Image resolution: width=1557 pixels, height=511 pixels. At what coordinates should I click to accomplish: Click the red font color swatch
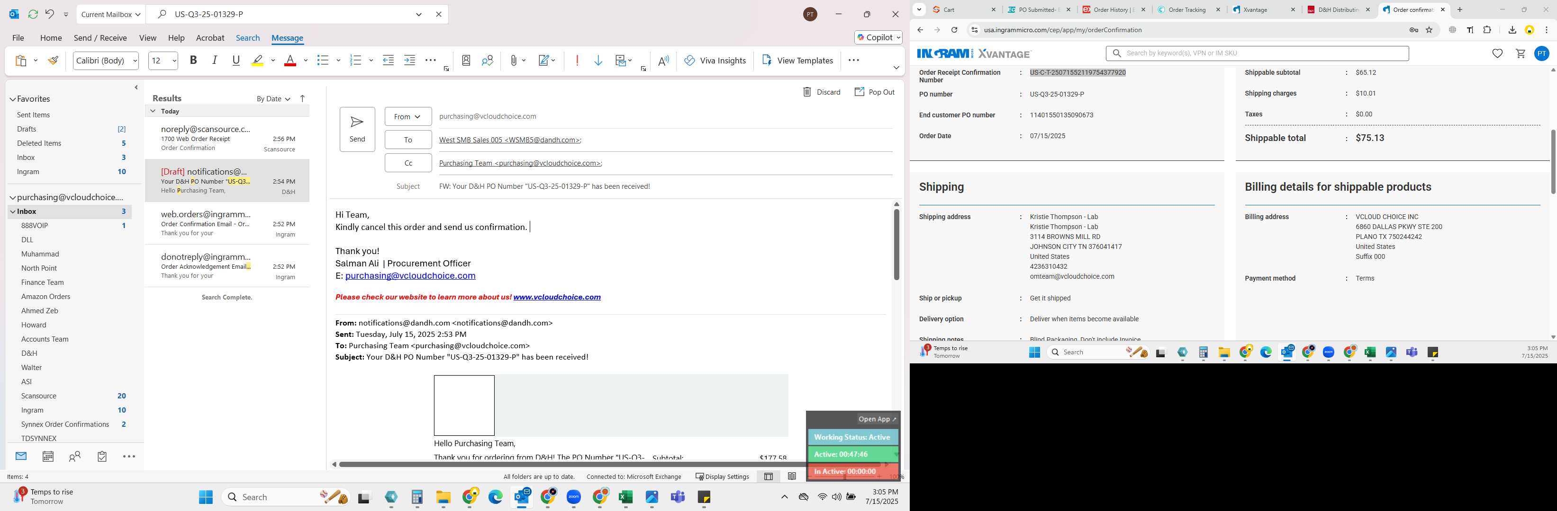pyautogui.click(x=290, y=61)
